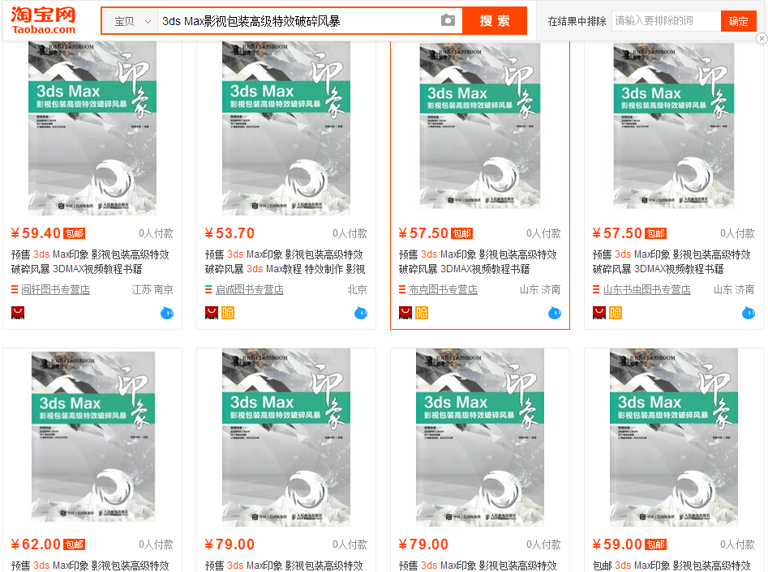Open the 布克图书专营店 shop link
Screen dimensions: 768x572
point(444,290)
